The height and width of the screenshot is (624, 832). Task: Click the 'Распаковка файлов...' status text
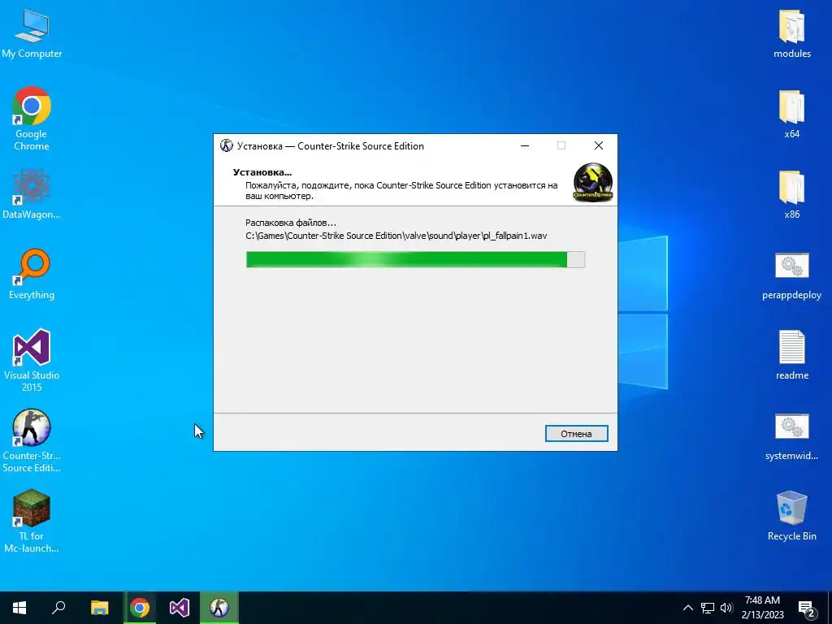291,223
